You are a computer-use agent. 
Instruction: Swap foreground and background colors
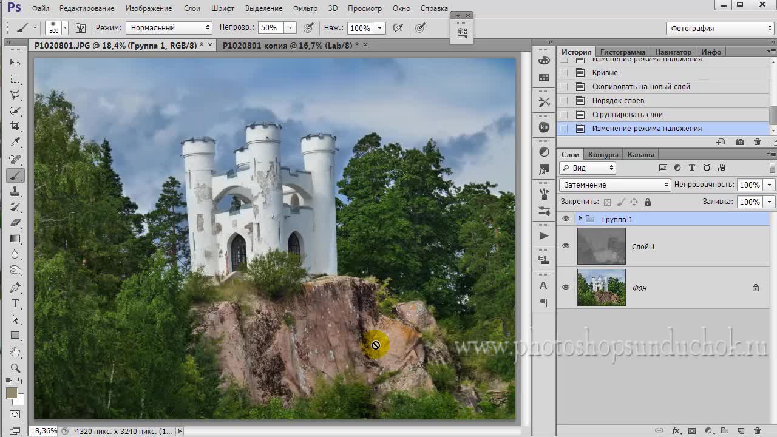click(20, 381)
